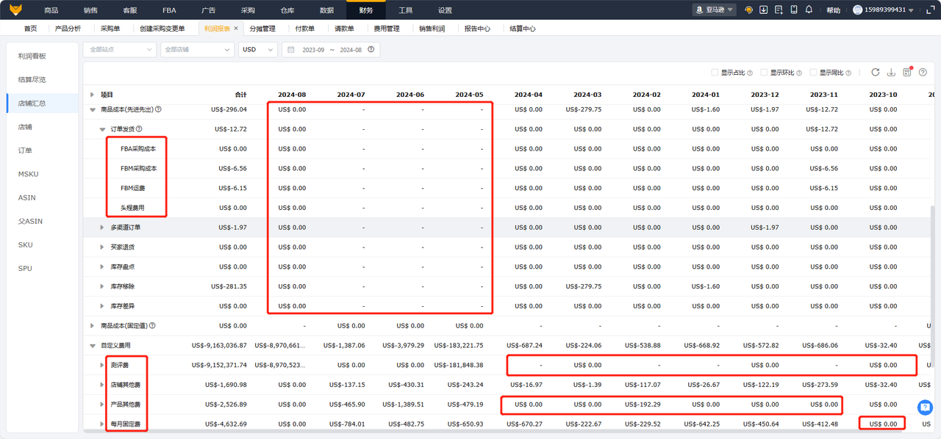
Task: Click the notification bell icon
Action: [809, 10]
